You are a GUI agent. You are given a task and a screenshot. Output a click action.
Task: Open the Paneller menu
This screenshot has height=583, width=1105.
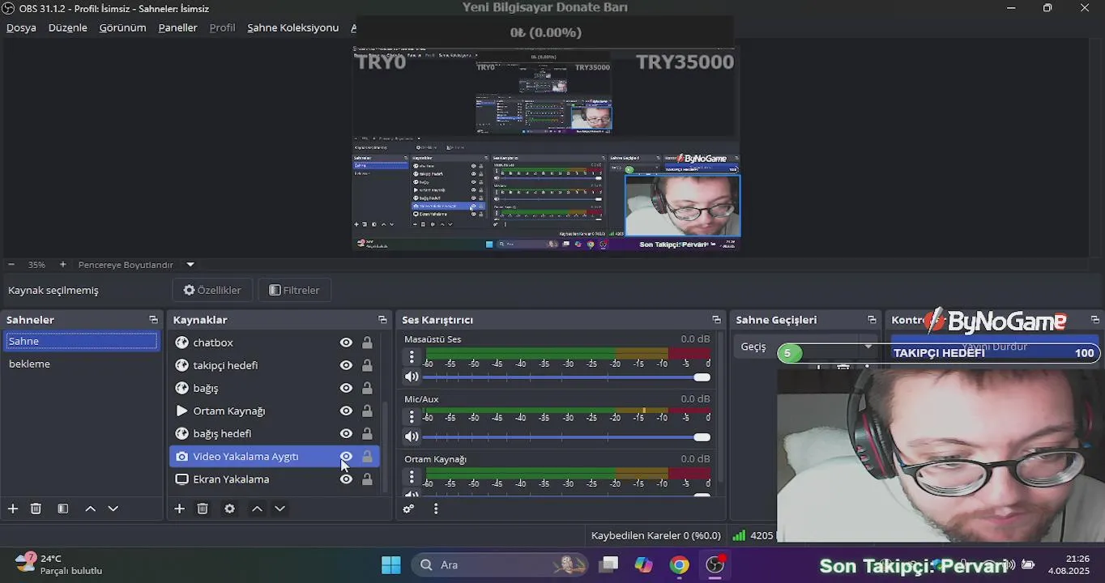pos(177,28)
